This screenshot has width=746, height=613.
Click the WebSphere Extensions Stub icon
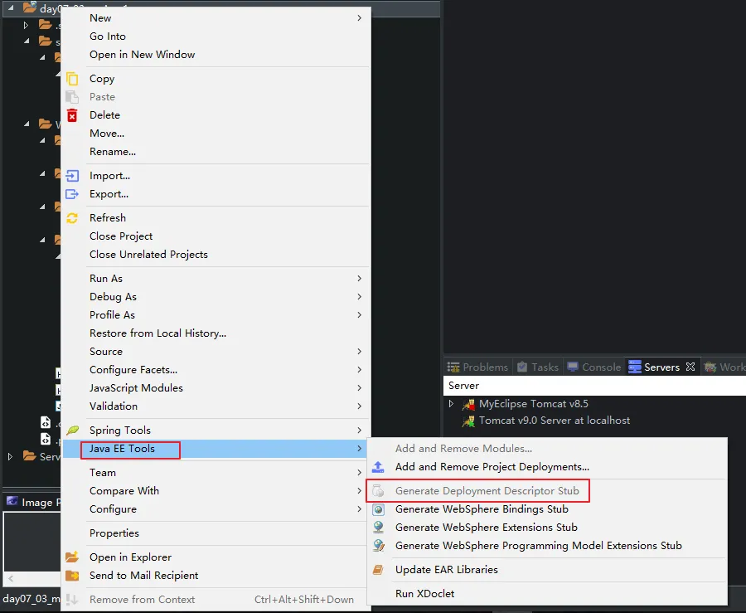click(378, 528)
